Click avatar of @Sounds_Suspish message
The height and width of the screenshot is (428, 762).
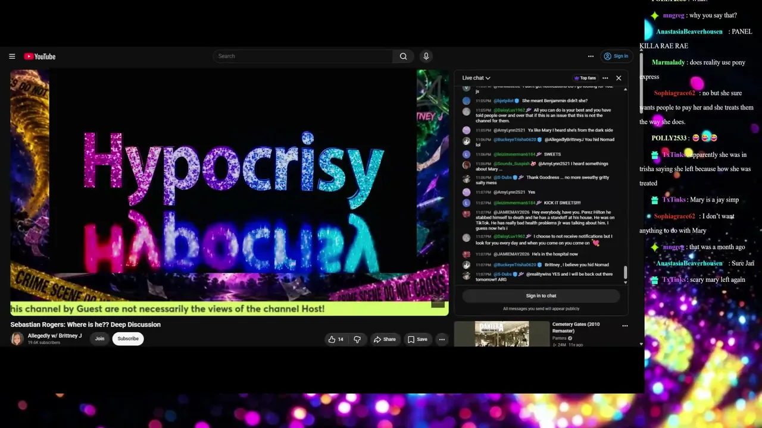point(466,165)
